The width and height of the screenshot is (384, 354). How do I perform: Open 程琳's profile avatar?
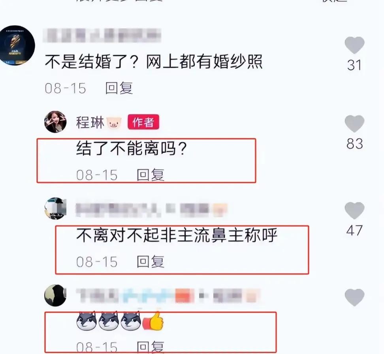(x=55, y=122)
